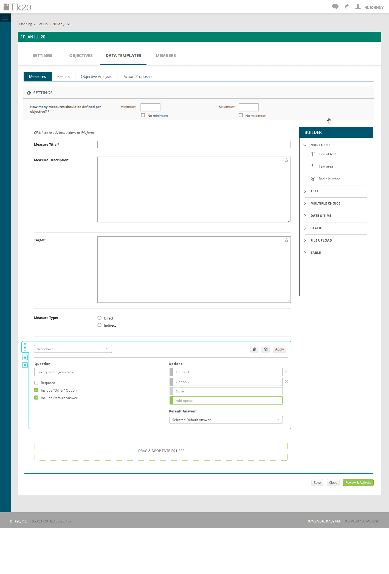The width and height of the screenshot is (389, 574).
Task: Focus the Maximum measures input
Action: pos(249,107)
